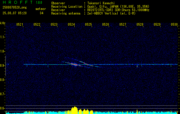The image size is (180, 114).
Task: Select receiver R820T2(RTL-SDR) SDR-Sharp 53.1000MHz text
Action: (x=118, y=10)
